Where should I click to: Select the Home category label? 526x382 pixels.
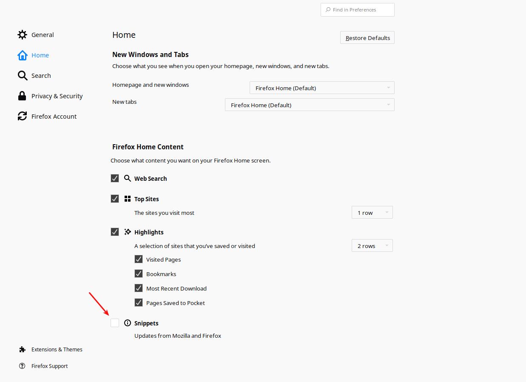(40, 55)
